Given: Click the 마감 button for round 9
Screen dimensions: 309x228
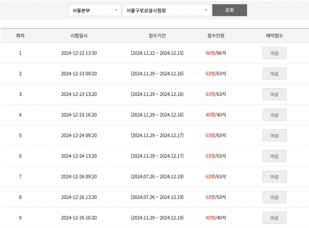Looking at the screenshot, I should (275, 218).
